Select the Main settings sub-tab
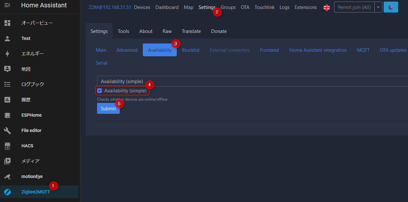Image resolution: width=408 pixels, height=202 pixels. pos(101,50)
